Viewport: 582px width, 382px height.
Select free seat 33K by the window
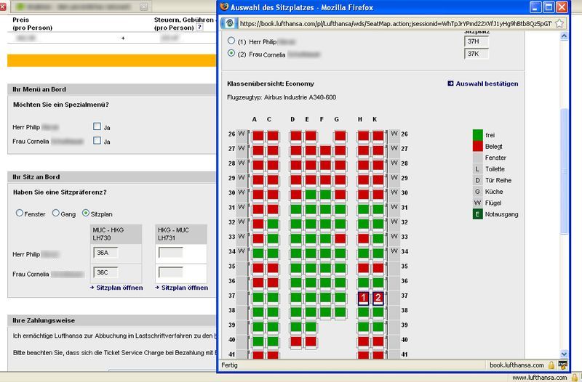378,239
